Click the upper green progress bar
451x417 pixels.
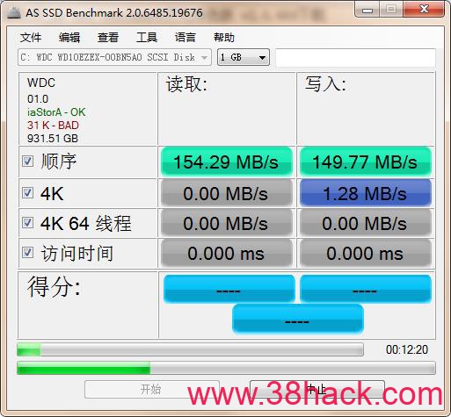click(x=190, y=349)
